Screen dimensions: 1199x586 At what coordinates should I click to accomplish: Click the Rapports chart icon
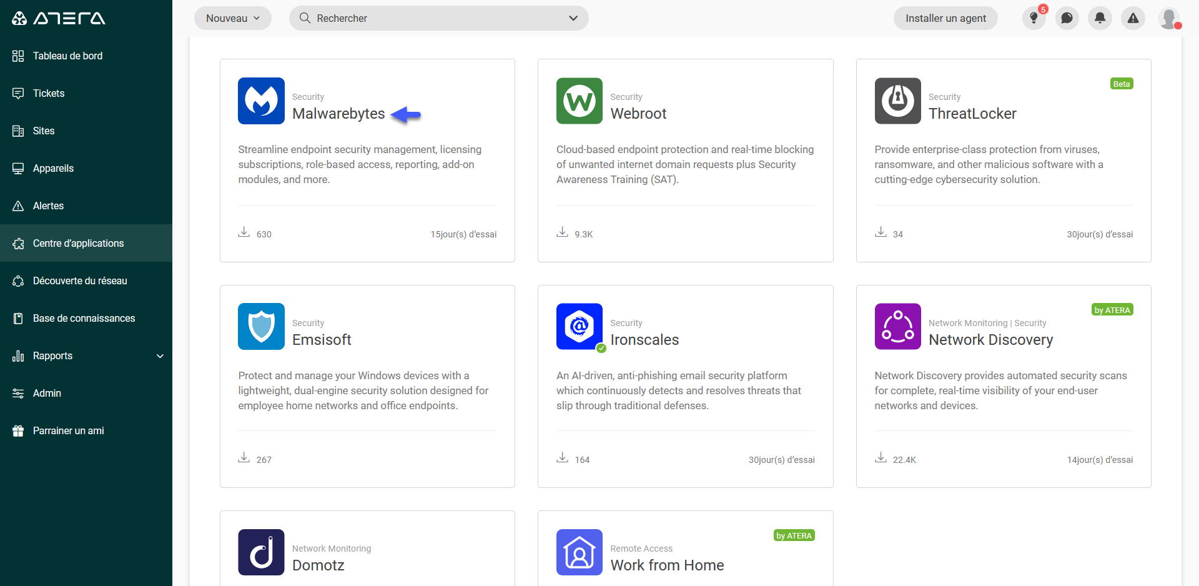[x=18, y=356]
